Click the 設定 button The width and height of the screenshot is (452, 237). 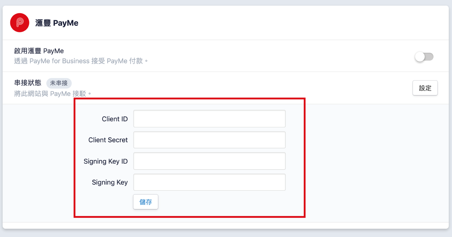tap(425, 88)
